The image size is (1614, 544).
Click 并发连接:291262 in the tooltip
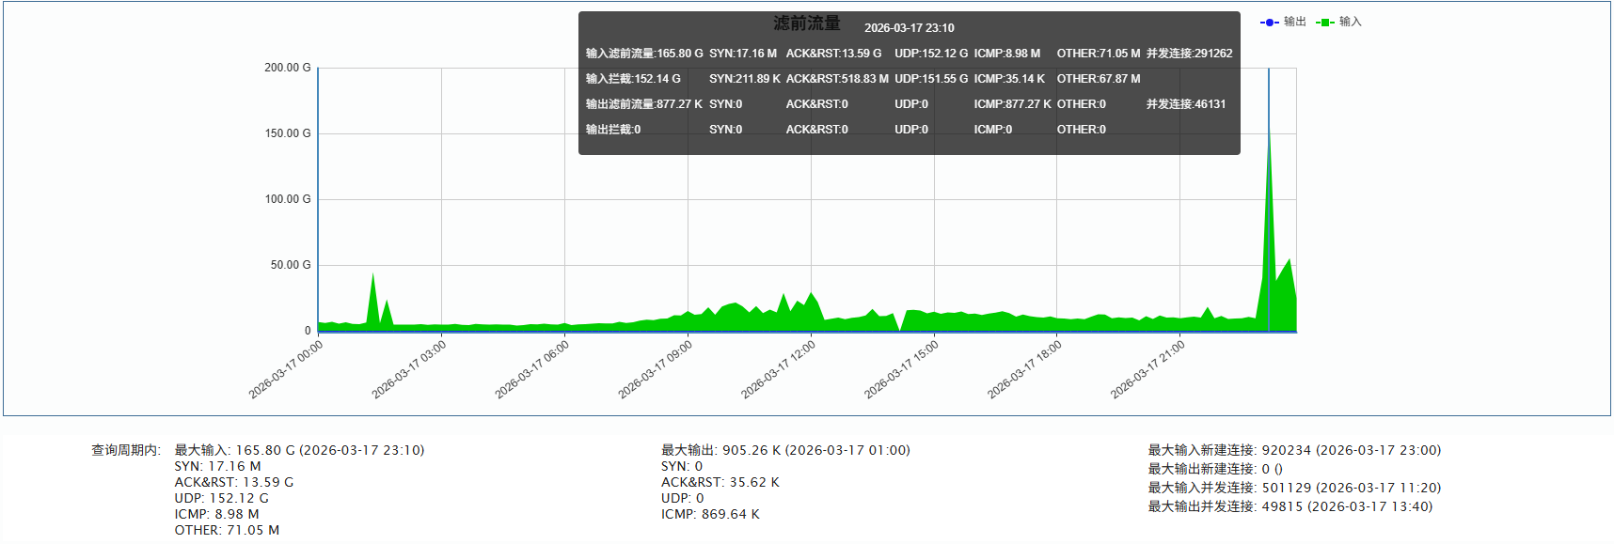1189,54
